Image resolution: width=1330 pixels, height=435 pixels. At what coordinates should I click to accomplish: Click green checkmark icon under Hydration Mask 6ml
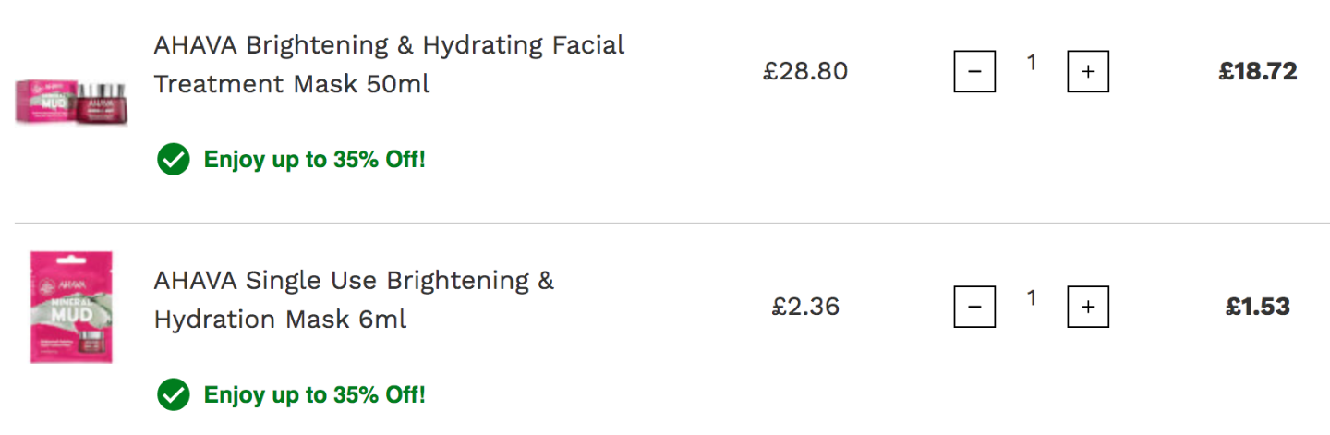pos(173,395)
